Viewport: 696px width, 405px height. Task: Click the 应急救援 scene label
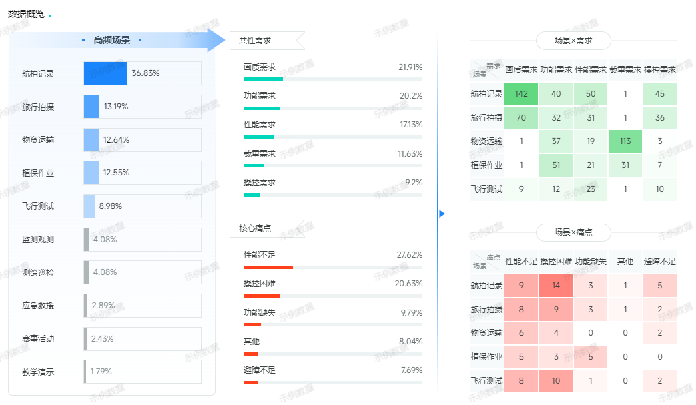(38, 306)
